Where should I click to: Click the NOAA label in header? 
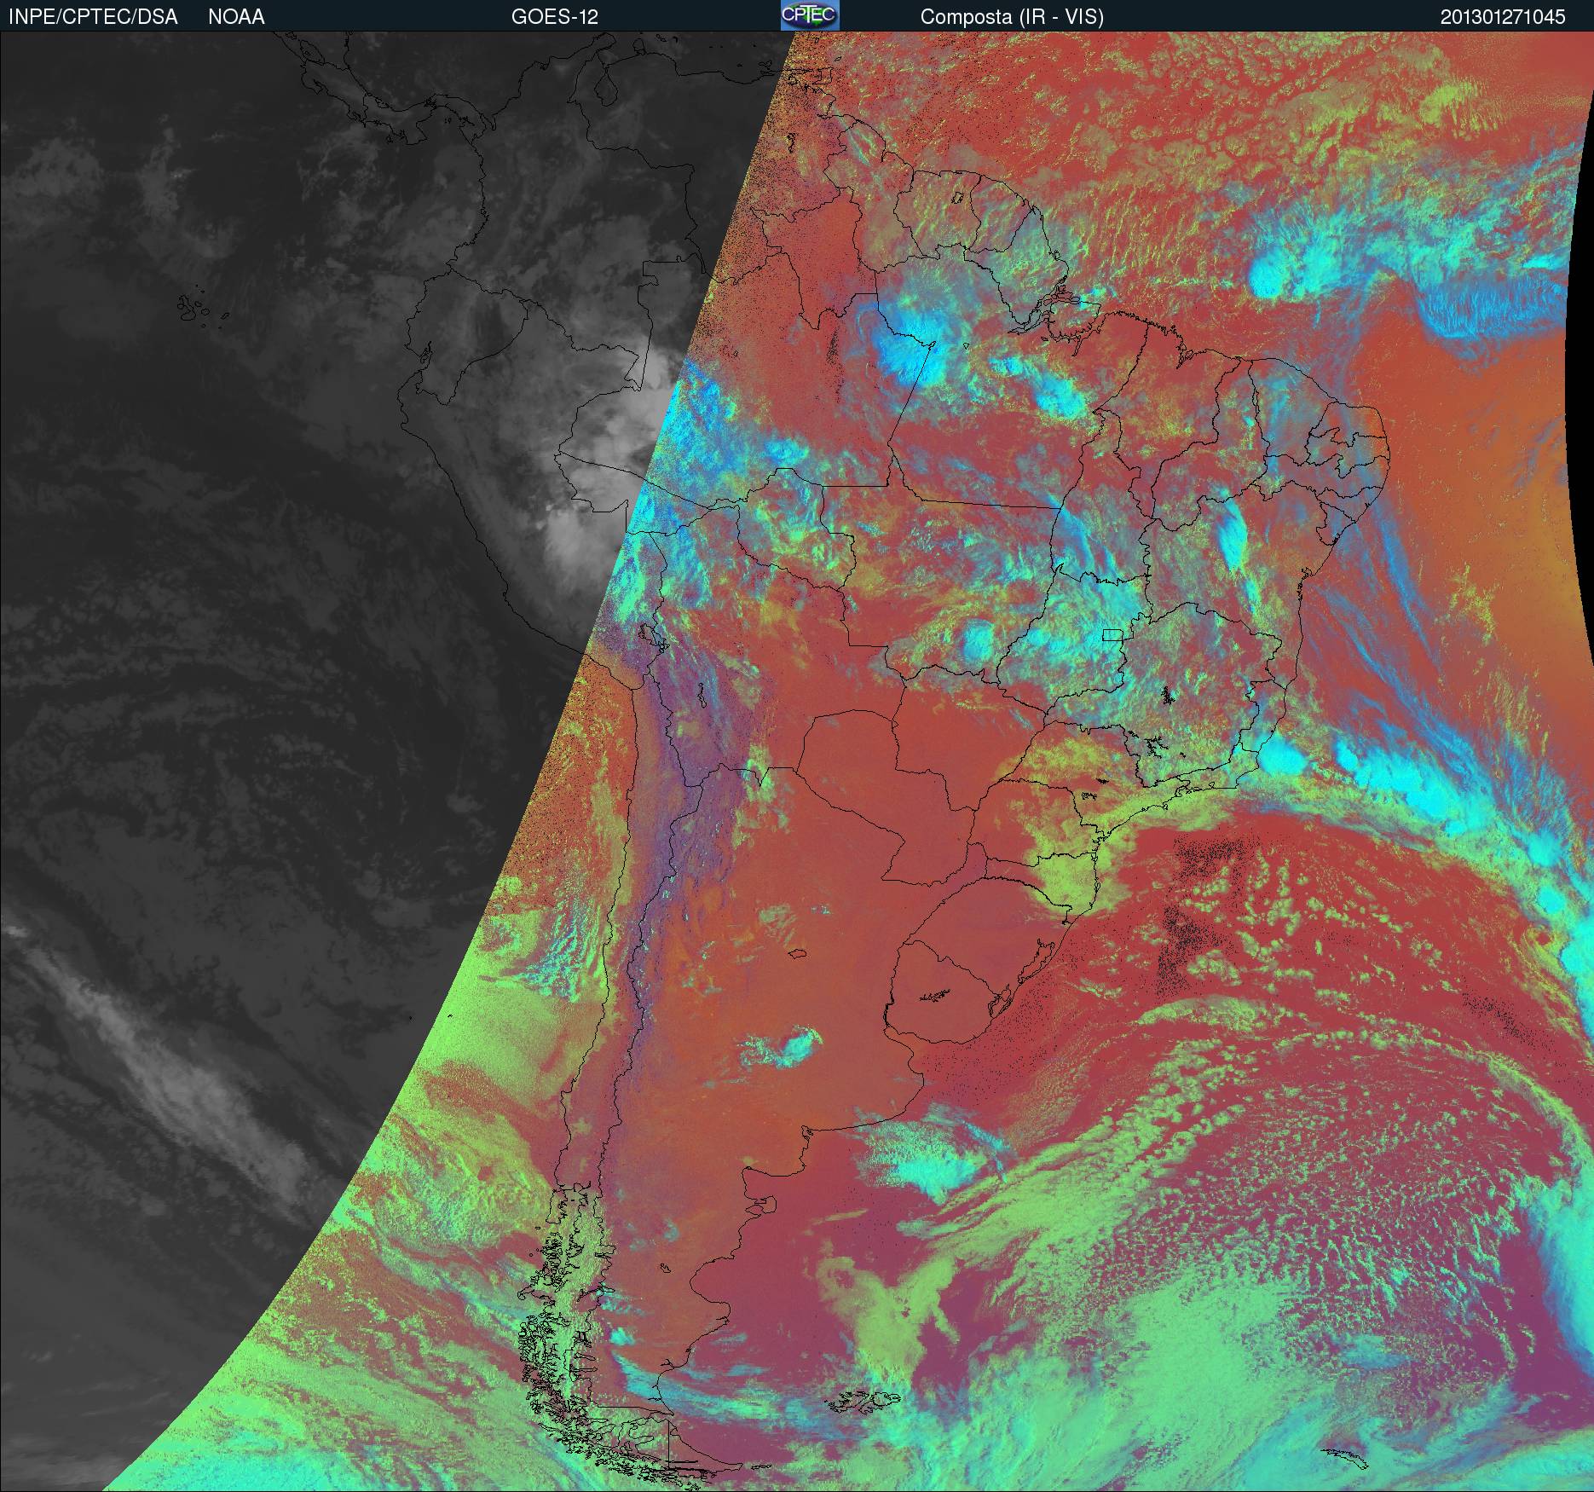point(236,17)
